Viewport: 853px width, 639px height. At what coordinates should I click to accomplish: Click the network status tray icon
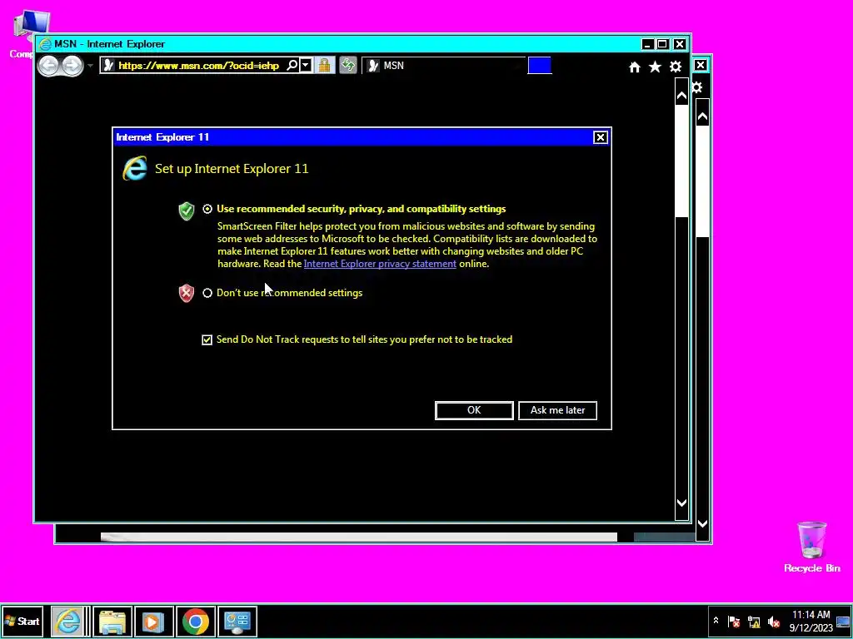tap(754, 622)
